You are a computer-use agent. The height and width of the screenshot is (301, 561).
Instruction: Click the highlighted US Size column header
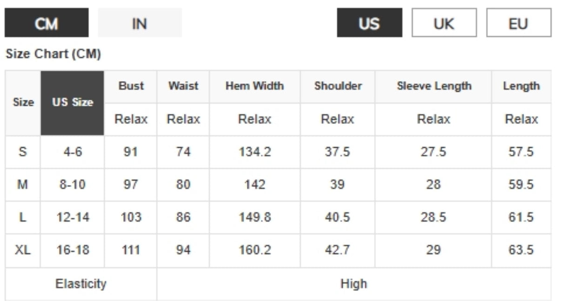(73, 103)
